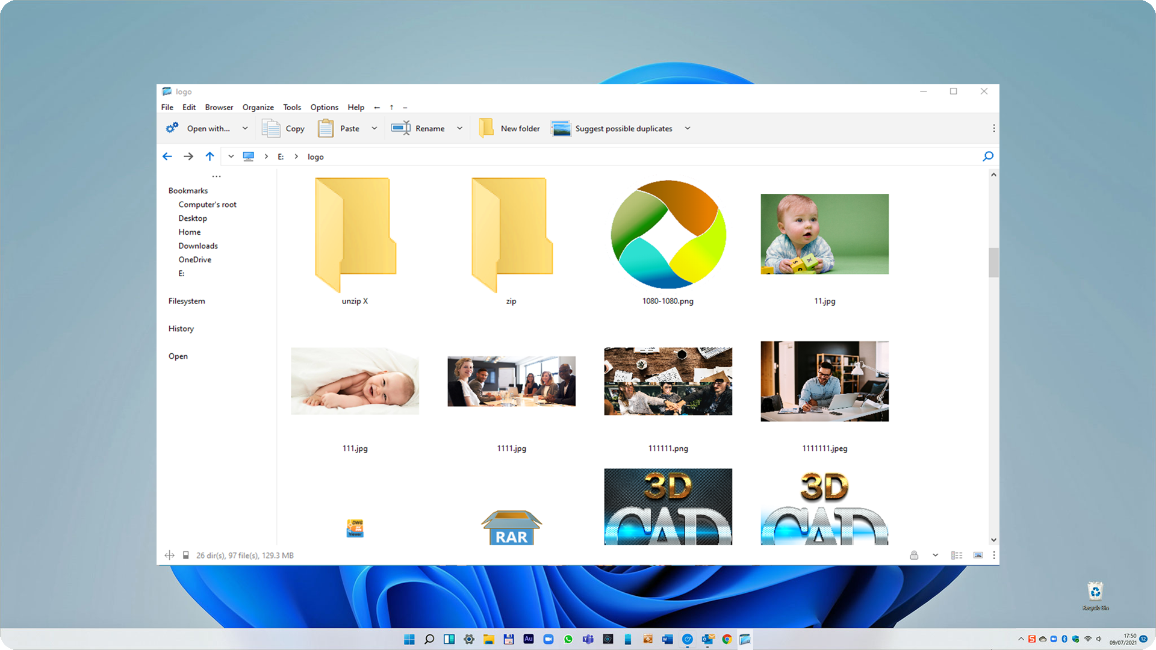Image resolution: width=1156 pixels, height=650 pixels.
Task: Go up one directory with up arrow
Action: 210,156
